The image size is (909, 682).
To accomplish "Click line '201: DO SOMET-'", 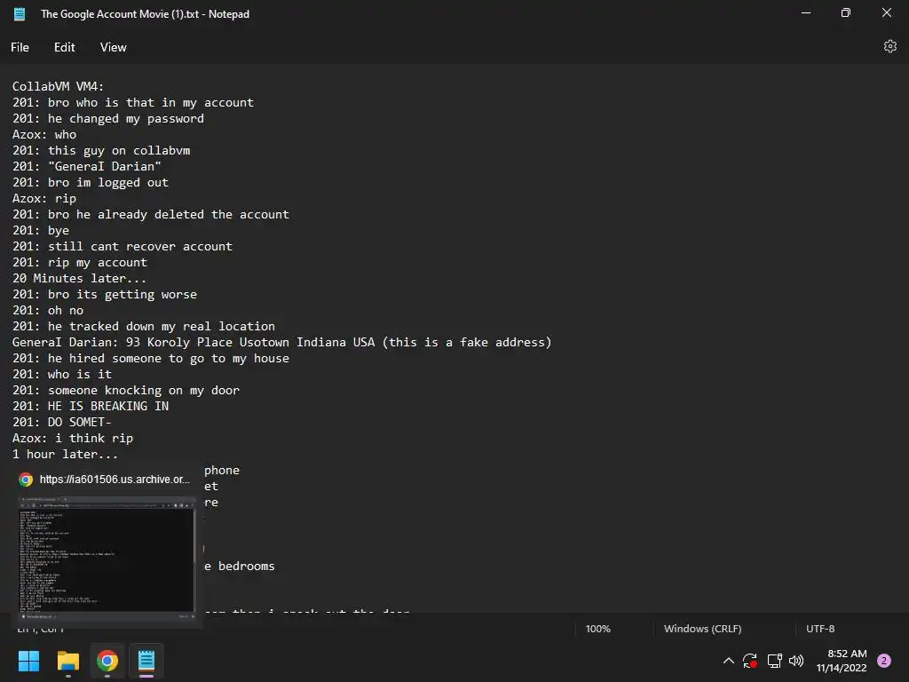I will pyautogui.click(x=61, y=422).
